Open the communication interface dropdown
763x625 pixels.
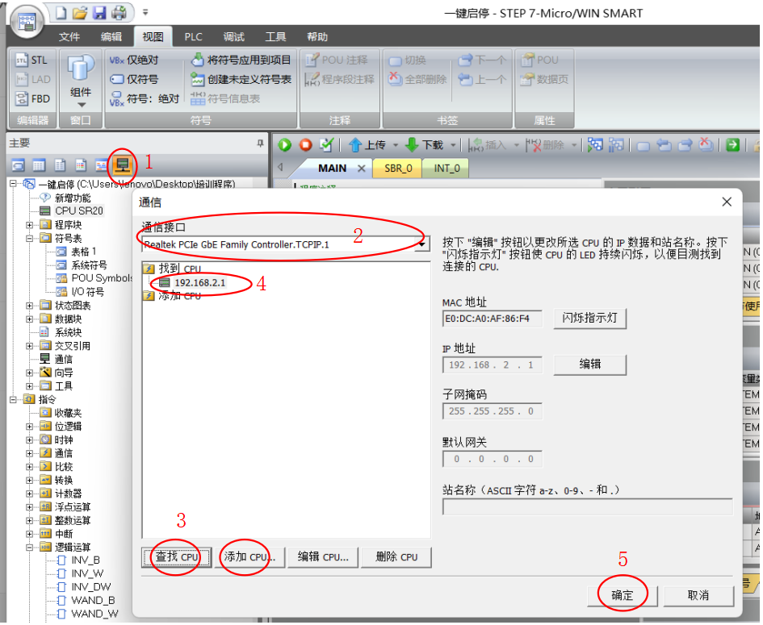click(x=423, y=244)
